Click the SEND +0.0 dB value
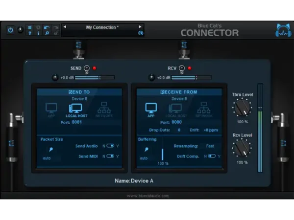 click(67, 78)
